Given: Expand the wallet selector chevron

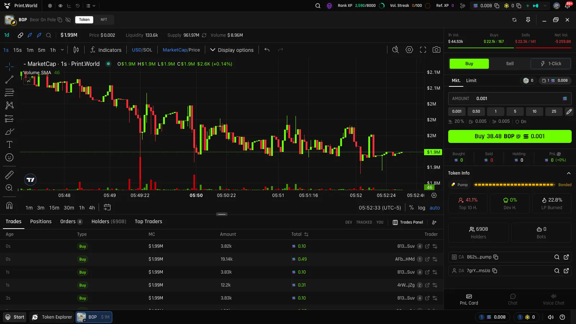Looking at the screenshot, I should click(545, 6).
